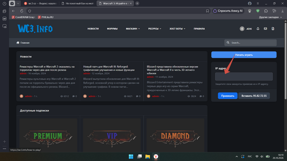Show hidden tray icons chevron
This screenshot has height=161, width=287.
click(x=237, y=157)
